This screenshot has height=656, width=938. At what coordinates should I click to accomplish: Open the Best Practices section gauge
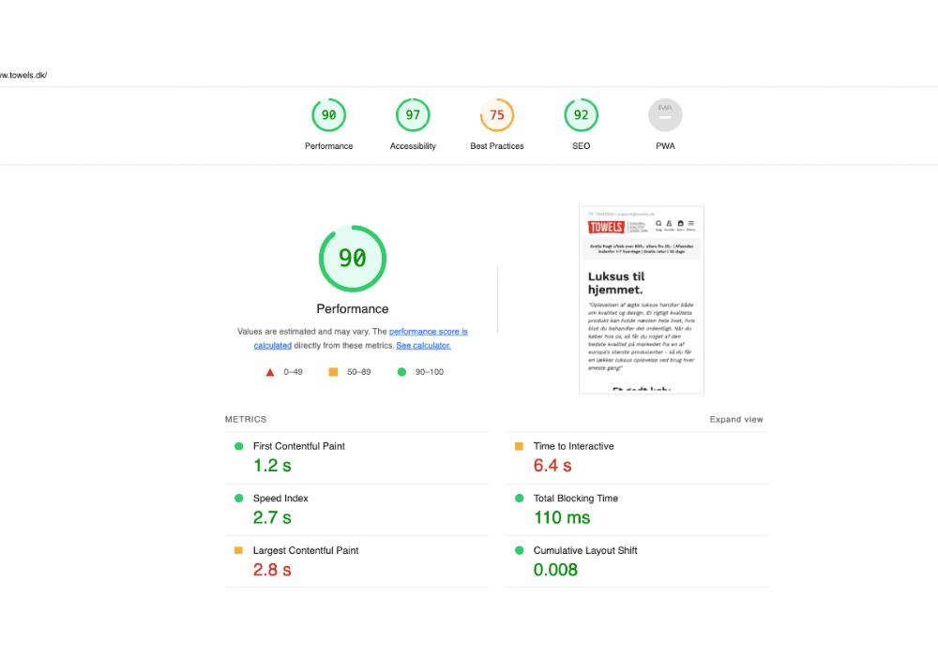pos(496,114)
